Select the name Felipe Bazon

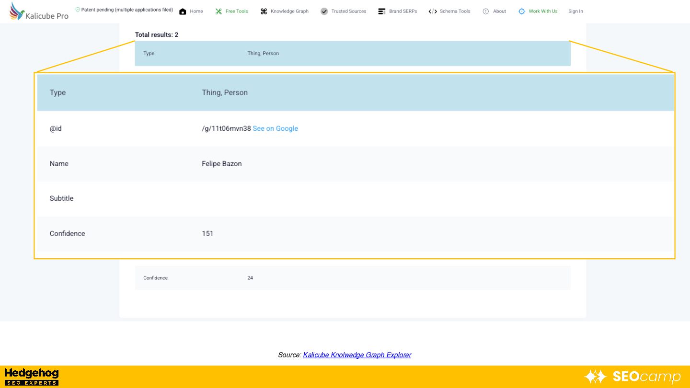[x=222, y=164]
